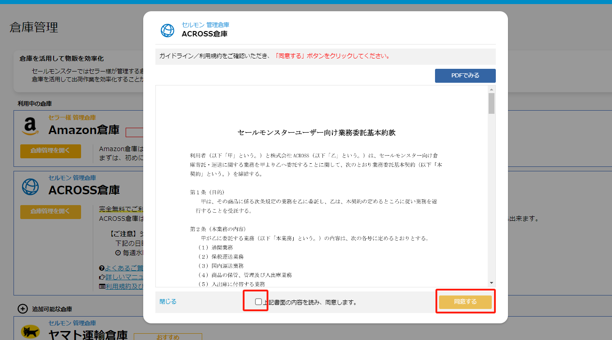Image resolution: width=612 pixels, height=340 pixels.
Task: Click the ヤマト運輸倉庫 heading
Action: 88,335
